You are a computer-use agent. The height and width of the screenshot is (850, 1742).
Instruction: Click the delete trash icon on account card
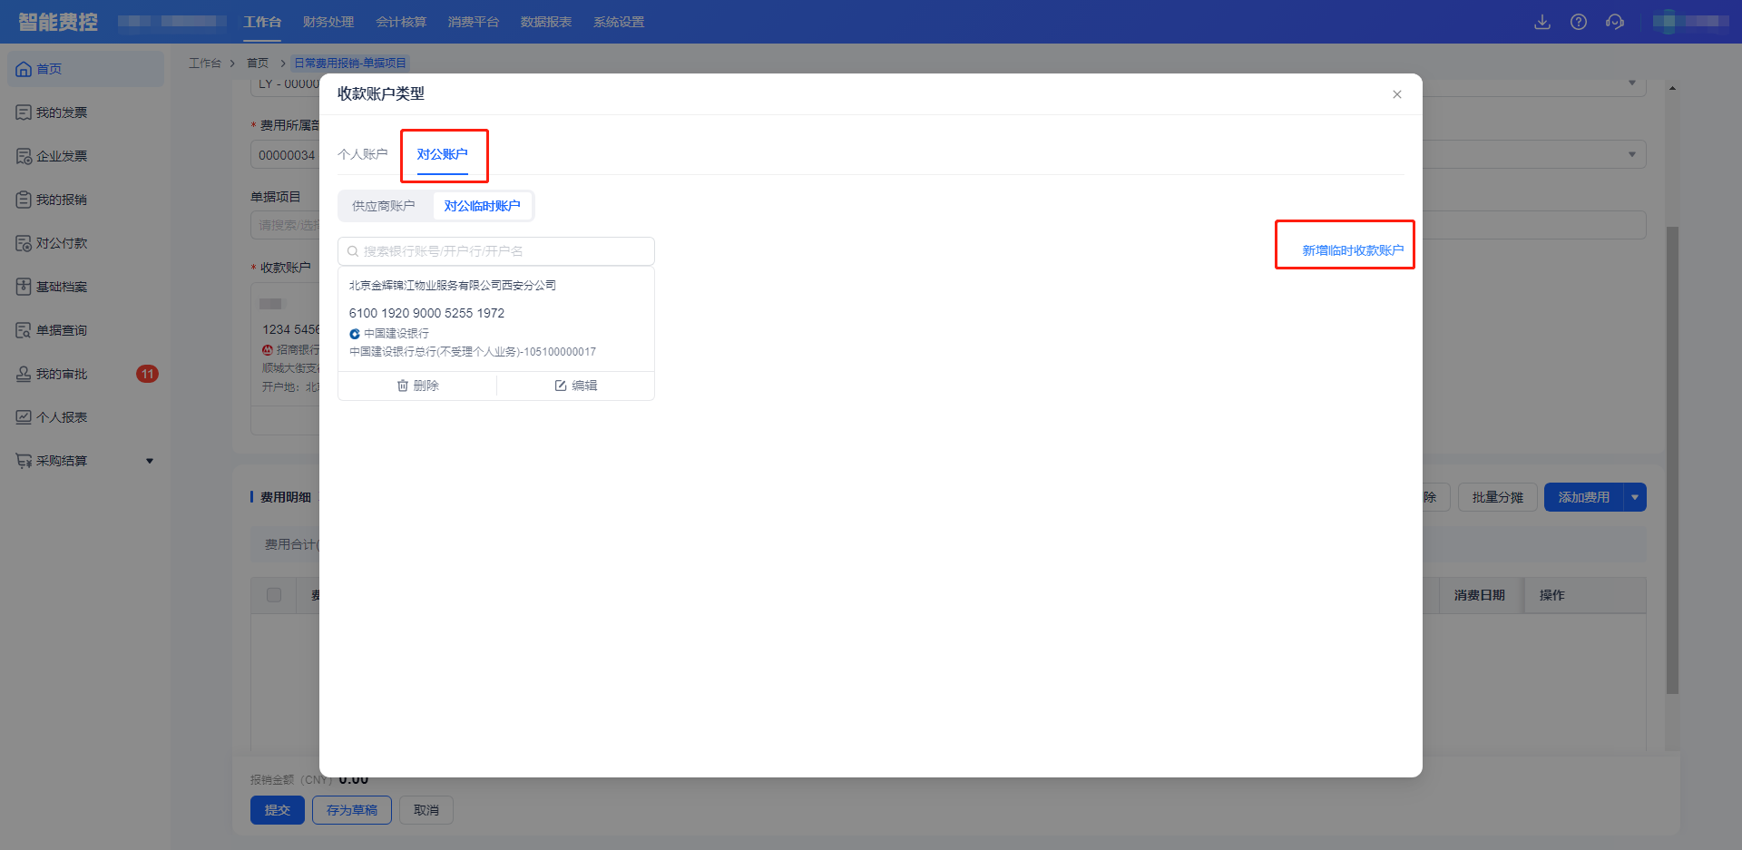404,386
